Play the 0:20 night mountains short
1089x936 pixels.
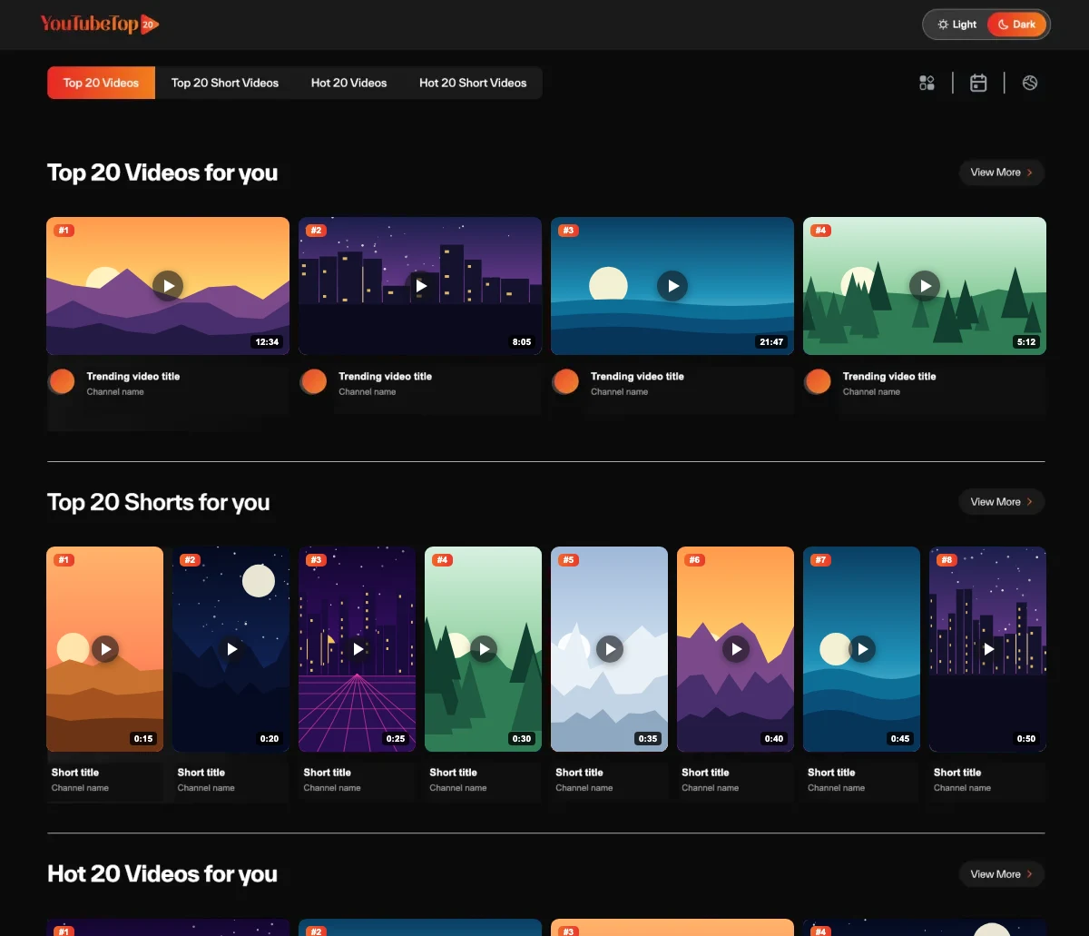coord(231,649)
